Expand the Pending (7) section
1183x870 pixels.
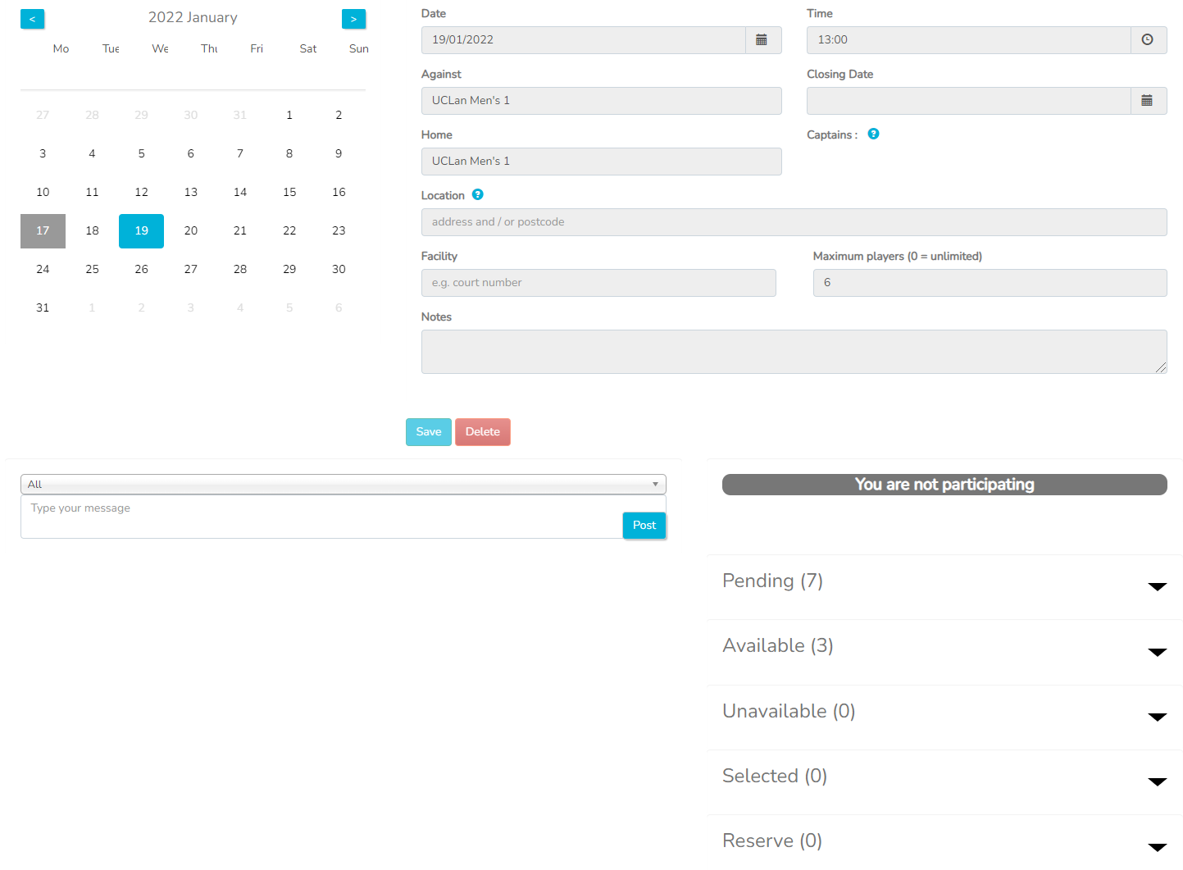click(1157, 586)
